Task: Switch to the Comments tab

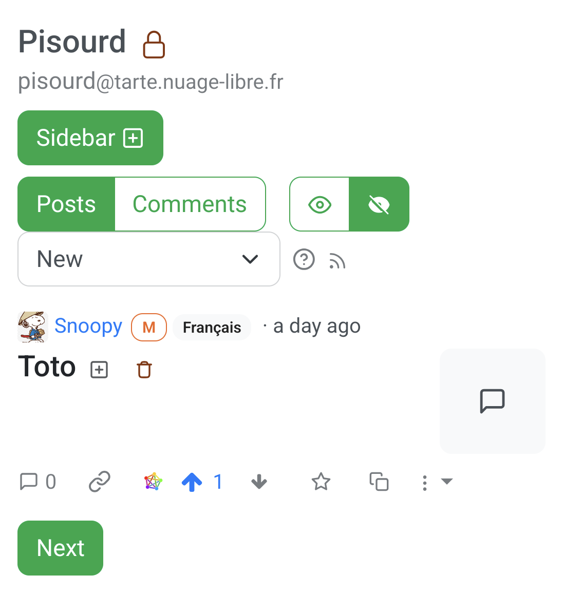Action: click(x=190, y=204)
